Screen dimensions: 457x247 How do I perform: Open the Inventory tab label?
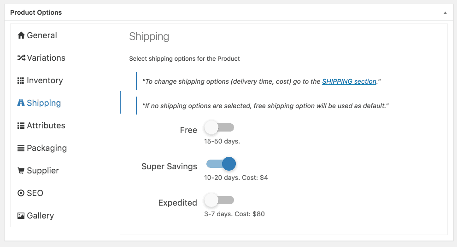[x=45, y=80]
